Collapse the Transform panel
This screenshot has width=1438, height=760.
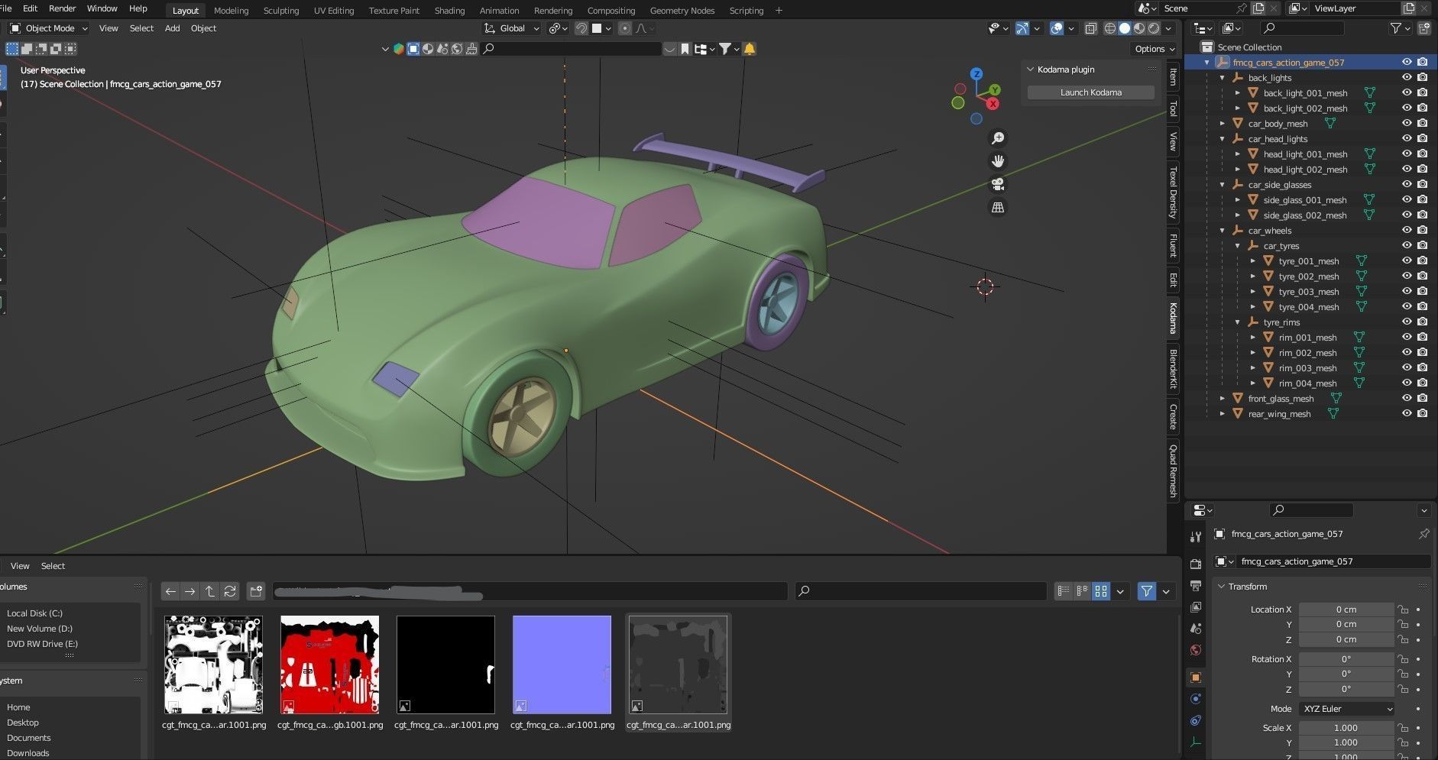[x=1222, y=587]
